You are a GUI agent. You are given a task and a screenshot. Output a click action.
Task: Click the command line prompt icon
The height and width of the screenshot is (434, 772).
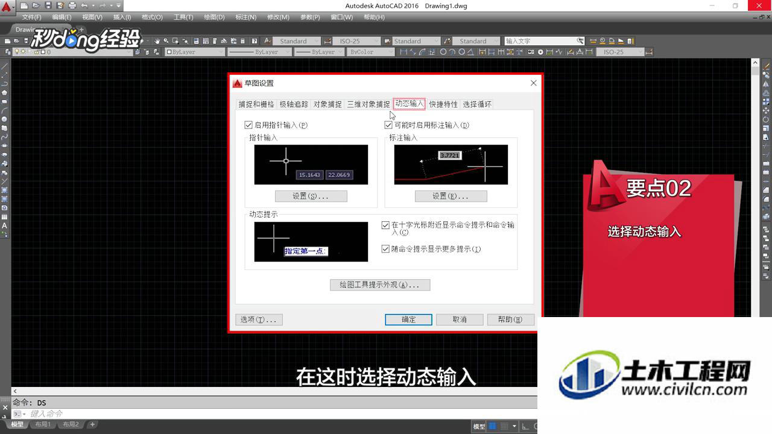tap(17, 414)
